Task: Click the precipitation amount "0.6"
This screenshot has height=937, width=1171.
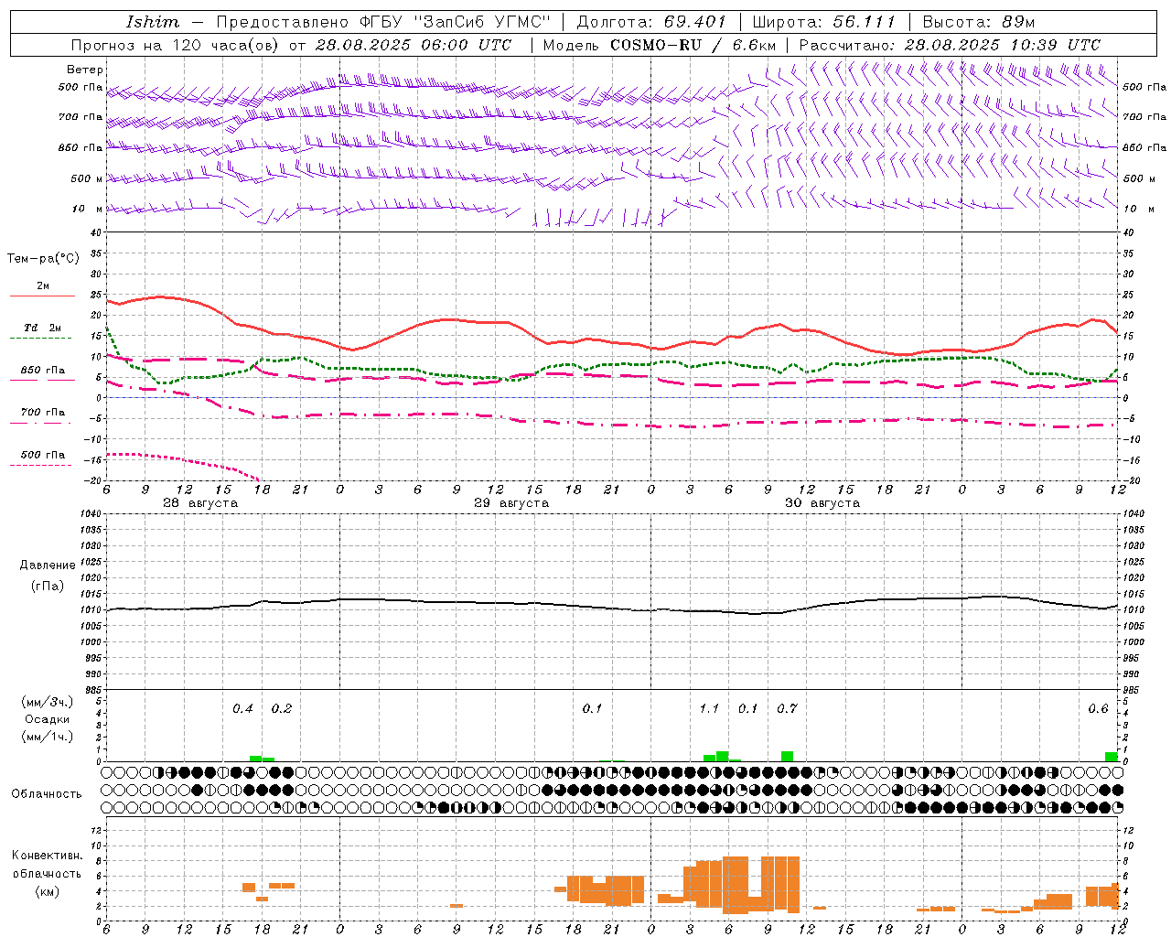Action: (1098, 709)
